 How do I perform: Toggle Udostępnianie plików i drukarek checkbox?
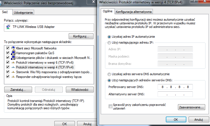(x=8, y=58)
